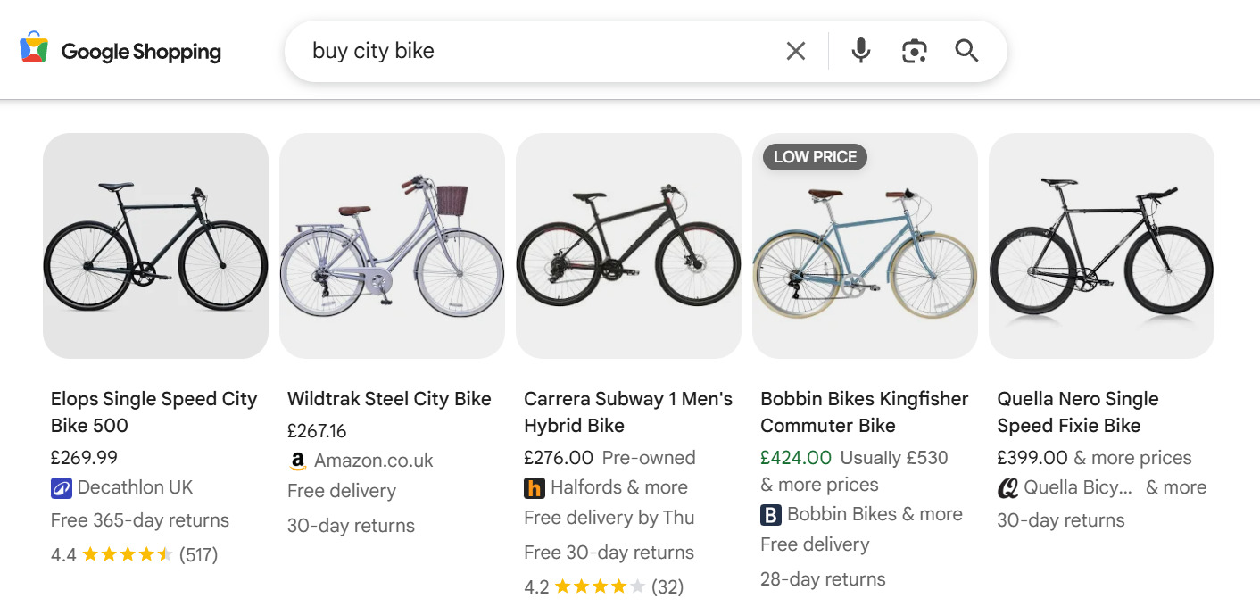
Task: Click the Halfords retailer icon
Action: point(534,488)
